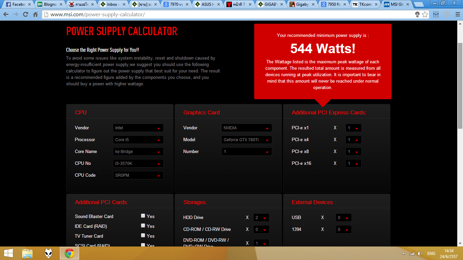Check the TV Tuner Card option
463x260 pixels.
pos(143,235)
